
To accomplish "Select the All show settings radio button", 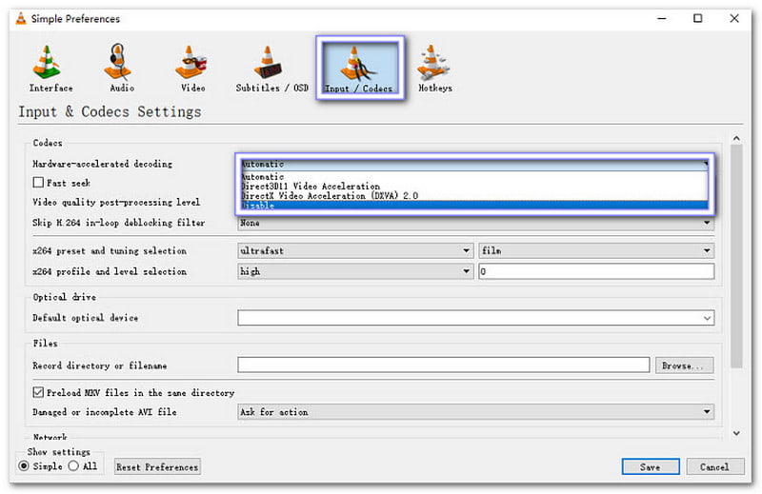I will coord(73,466).
